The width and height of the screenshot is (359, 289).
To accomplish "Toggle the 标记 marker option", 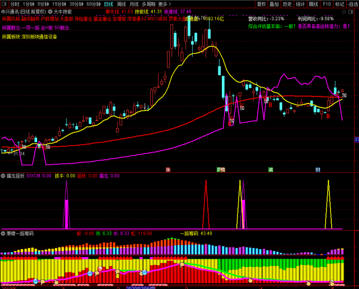I will point(339,3).
